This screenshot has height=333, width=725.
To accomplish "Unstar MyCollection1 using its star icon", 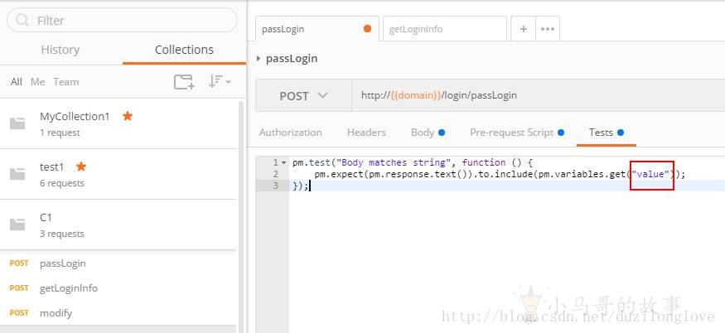I will coord(128,116).
